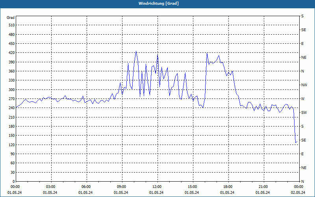Click the N compass label beside the 360 gridline
The image size is (315, 197).
(x=302, y=71)
